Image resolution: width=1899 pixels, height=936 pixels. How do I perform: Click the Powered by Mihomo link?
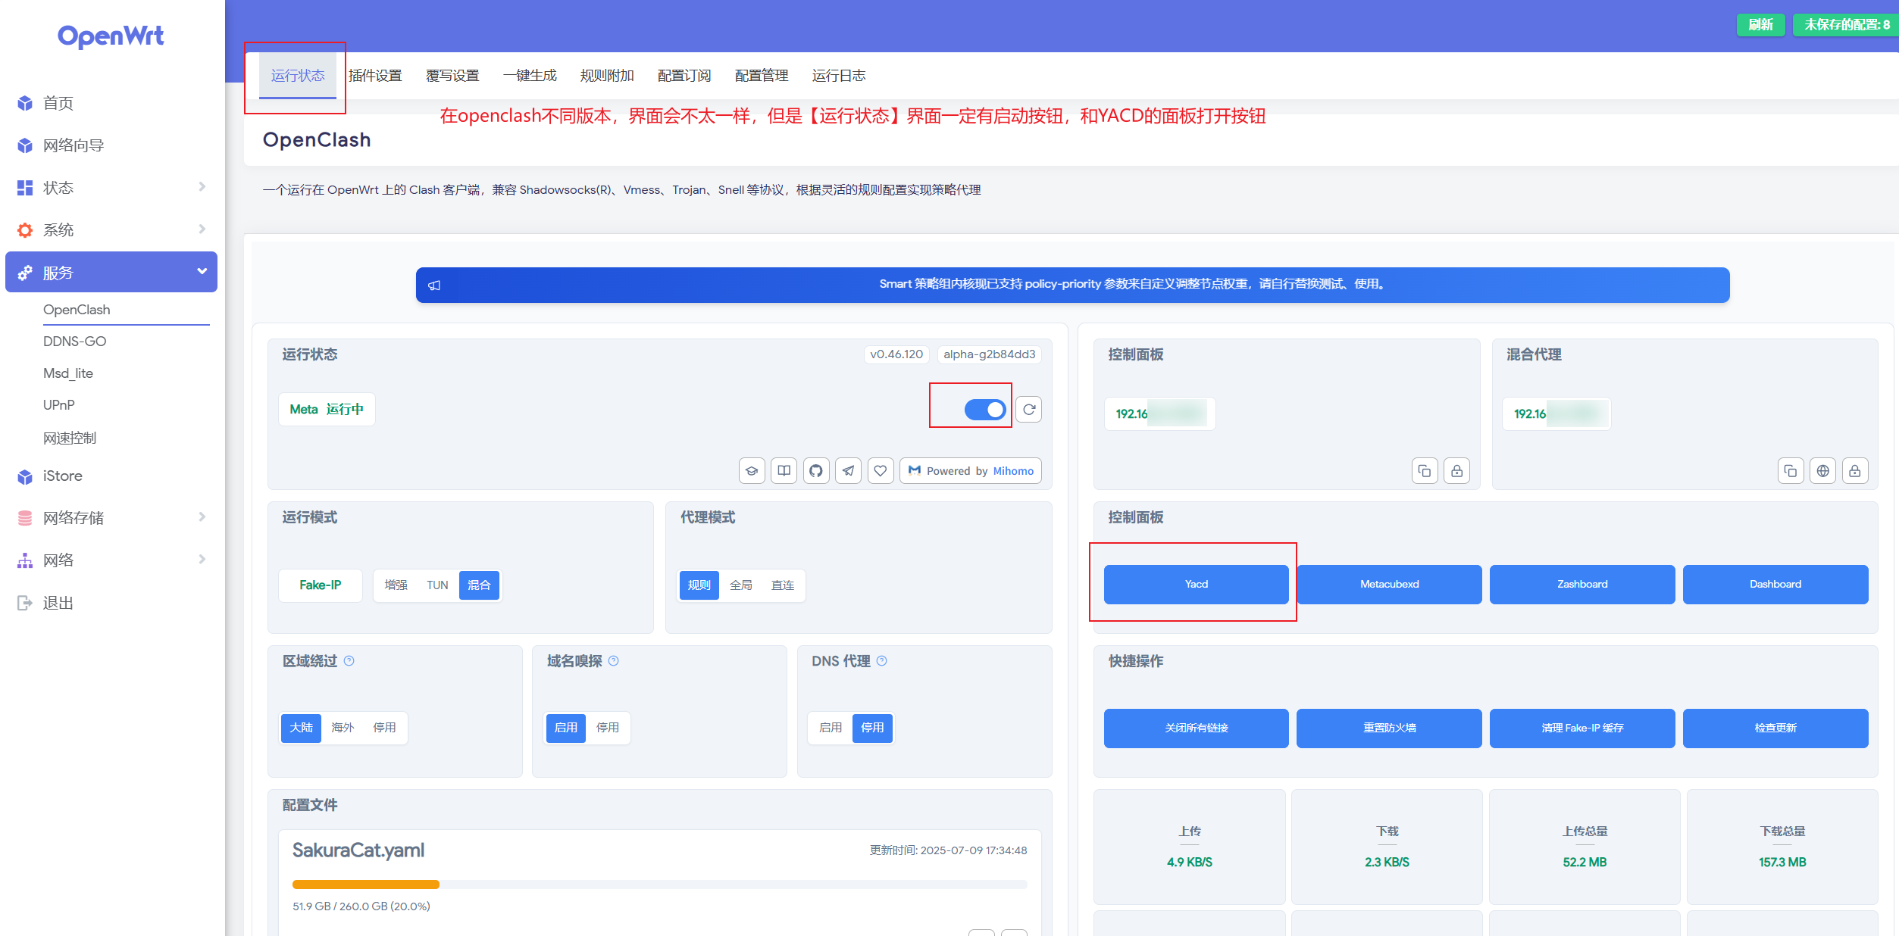coord(971,471)
